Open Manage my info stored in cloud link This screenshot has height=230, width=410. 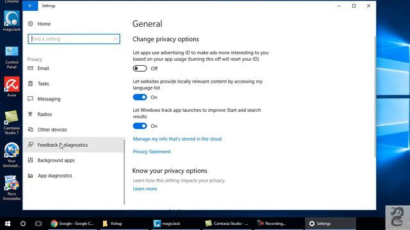click(177, 139)
